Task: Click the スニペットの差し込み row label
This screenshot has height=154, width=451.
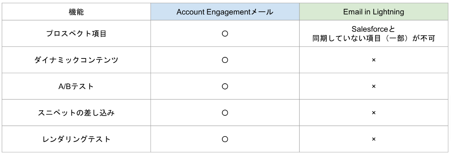Action: click(x=76, y=113)
